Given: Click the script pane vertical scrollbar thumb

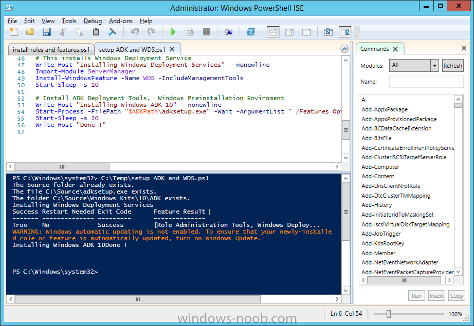Looking at the screenshot, I should pos(346,130).
